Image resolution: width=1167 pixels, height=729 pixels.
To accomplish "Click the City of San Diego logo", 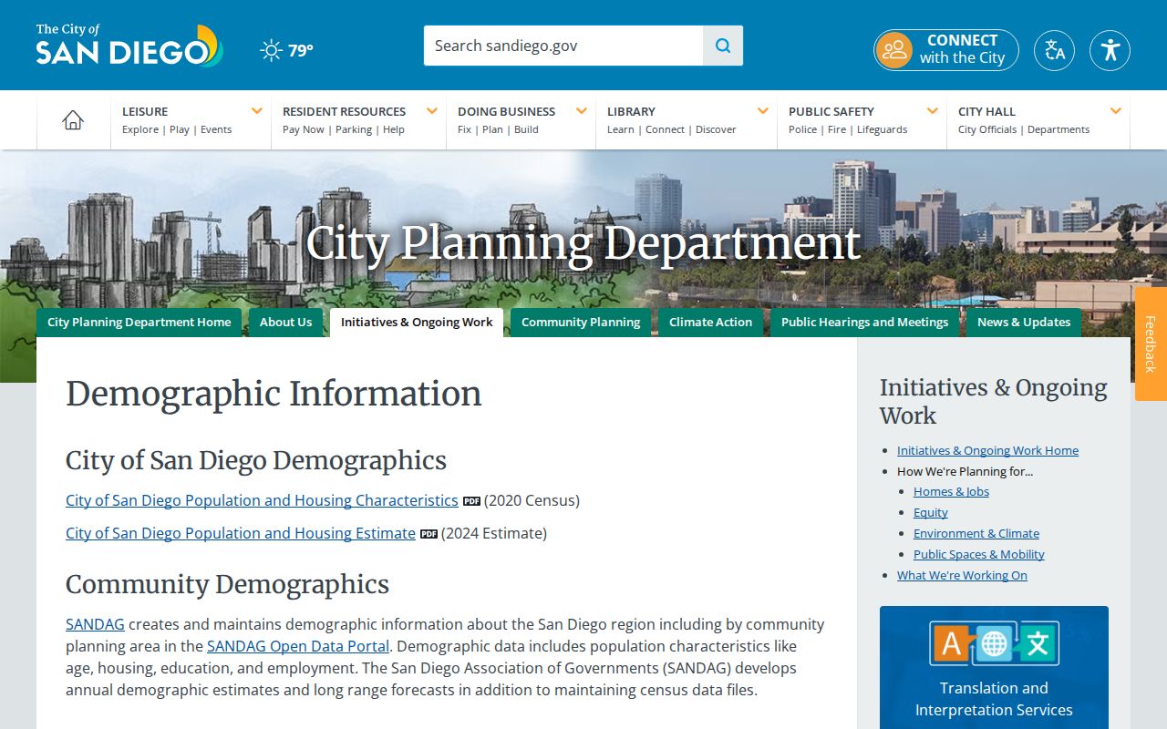I will pos(129,46).
